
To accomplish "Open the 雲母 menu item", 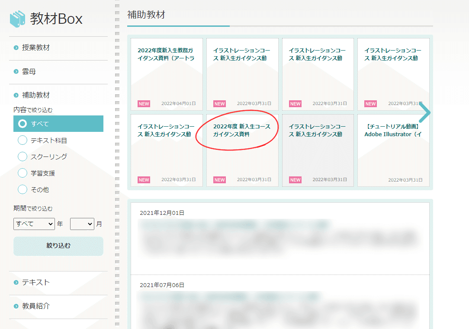I will coord(29,71).
